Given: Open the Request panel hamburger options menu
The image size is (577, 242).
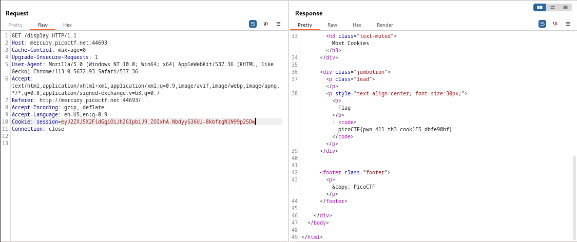Looking at the screenshot, I should click(278, 24).
